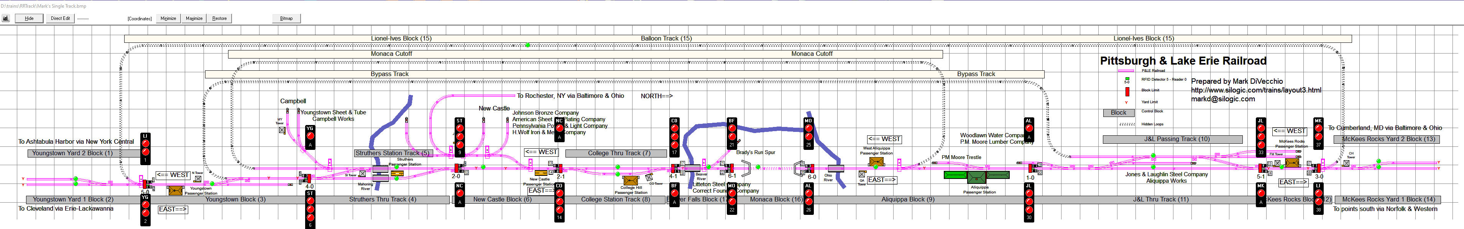1464x229 pixels.
Task: Click the West Aliquippa Passenger Station icon
Action: [876, 162]
